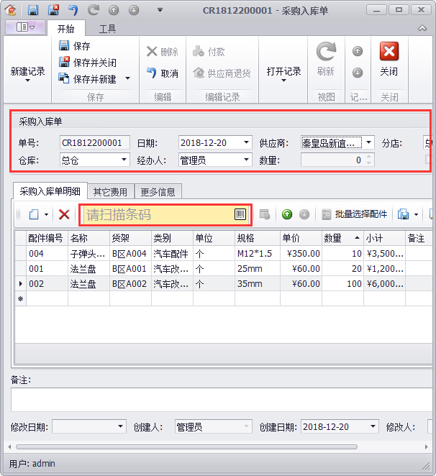Click the scan barcode input field
Viewport: 436px width, 476px height.
pos(157,214)
